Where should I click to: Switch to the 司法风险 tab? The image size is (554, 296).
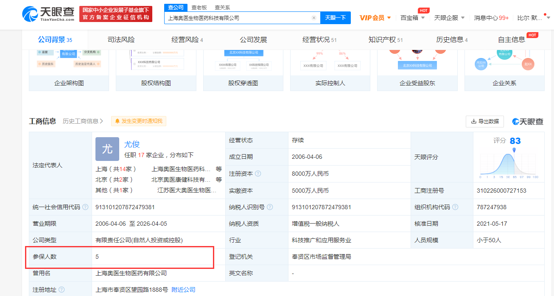point(121,40)
